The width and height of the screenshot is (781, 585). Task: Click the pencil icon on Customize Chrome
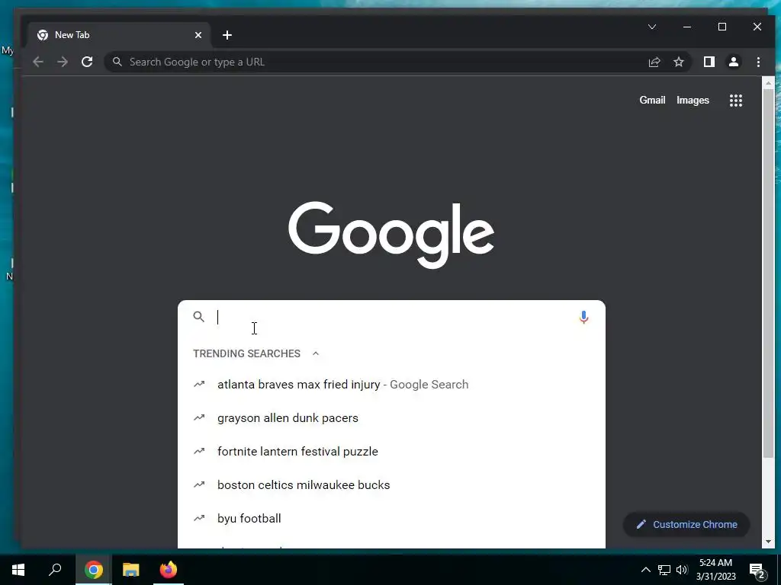[x=641, y=524]
